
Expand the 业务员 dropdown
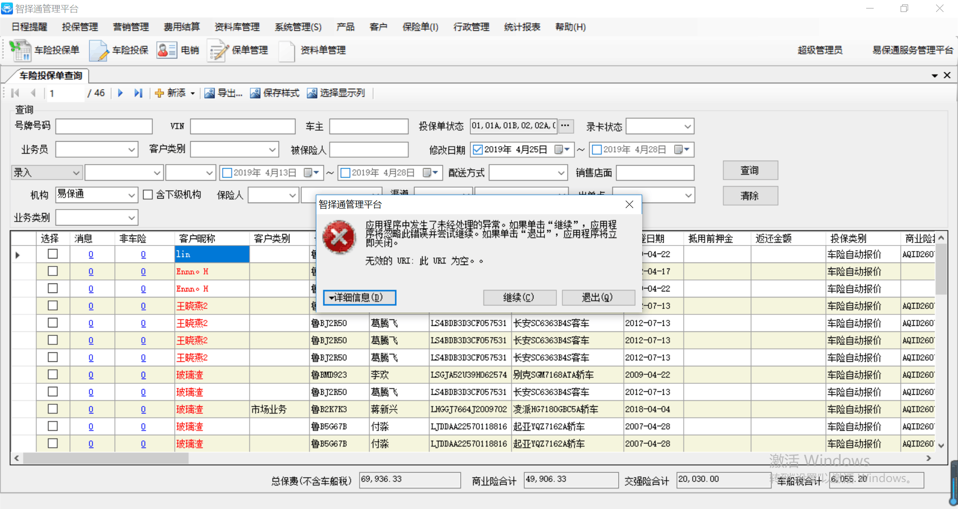point(132,150)
